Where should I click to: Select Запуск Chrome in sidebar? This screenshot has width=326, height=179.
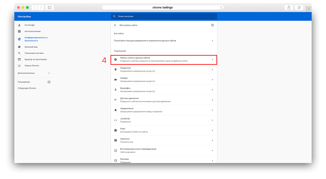tap(32, 66)
